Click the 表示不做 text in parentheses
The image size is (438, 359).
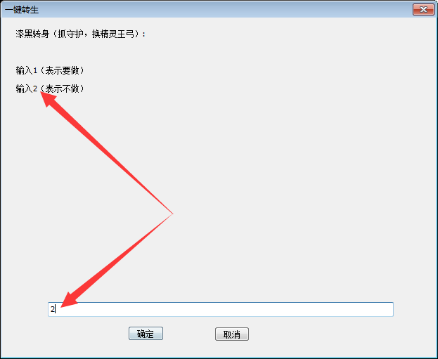62,89
